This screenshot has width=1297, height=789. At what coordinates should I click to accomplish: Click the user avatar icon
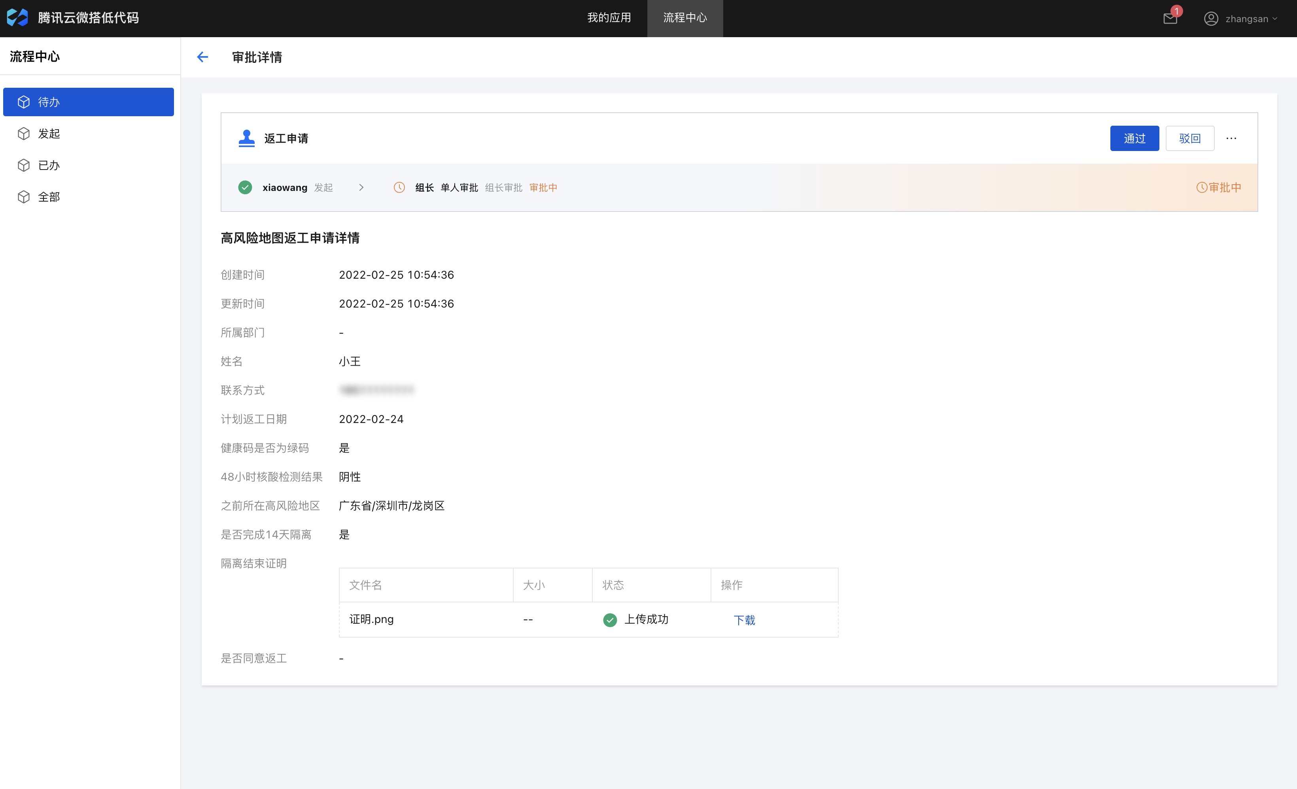click(1211, 19)
